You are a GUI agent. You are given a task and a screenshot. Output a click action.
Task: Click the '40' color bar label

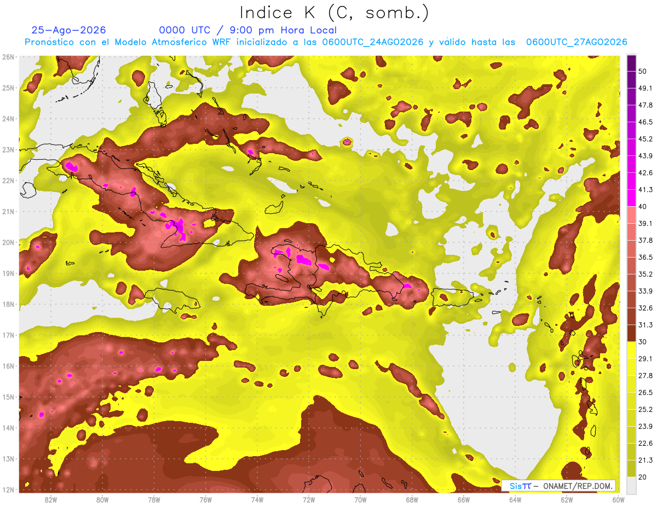coord(643,207)
